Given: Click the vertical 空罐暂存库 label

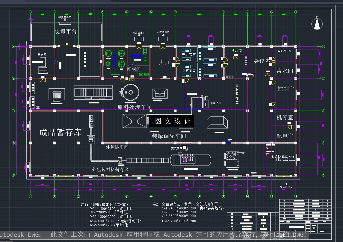Looking at the screenshot, I should tap(237, 94).
